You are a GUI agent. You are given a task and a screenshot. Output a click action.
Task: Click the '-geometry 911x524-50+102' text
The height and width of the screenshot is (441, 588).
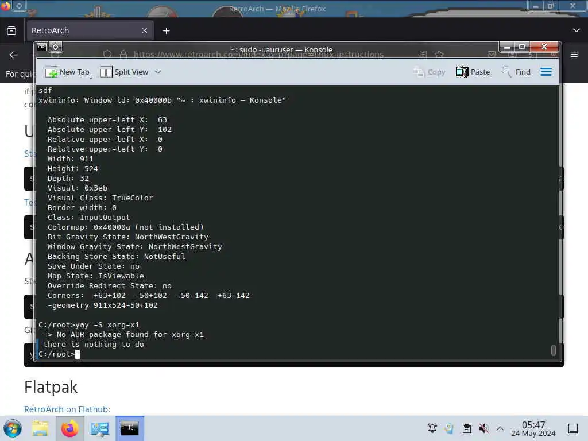point(102,305)
